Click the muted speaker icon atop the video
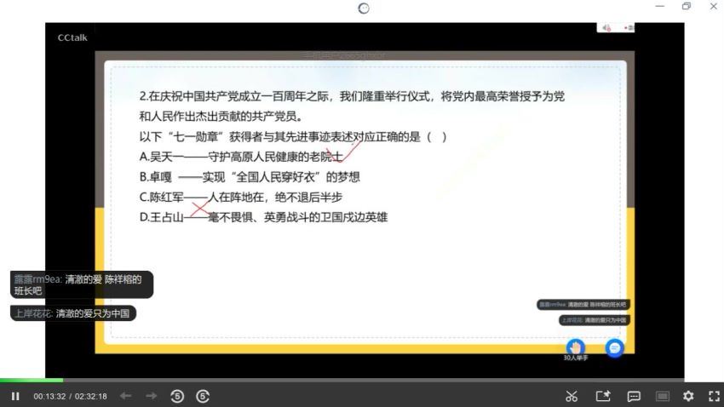The height and width of the screenshot is (407, 724). [x=606, y=28]
